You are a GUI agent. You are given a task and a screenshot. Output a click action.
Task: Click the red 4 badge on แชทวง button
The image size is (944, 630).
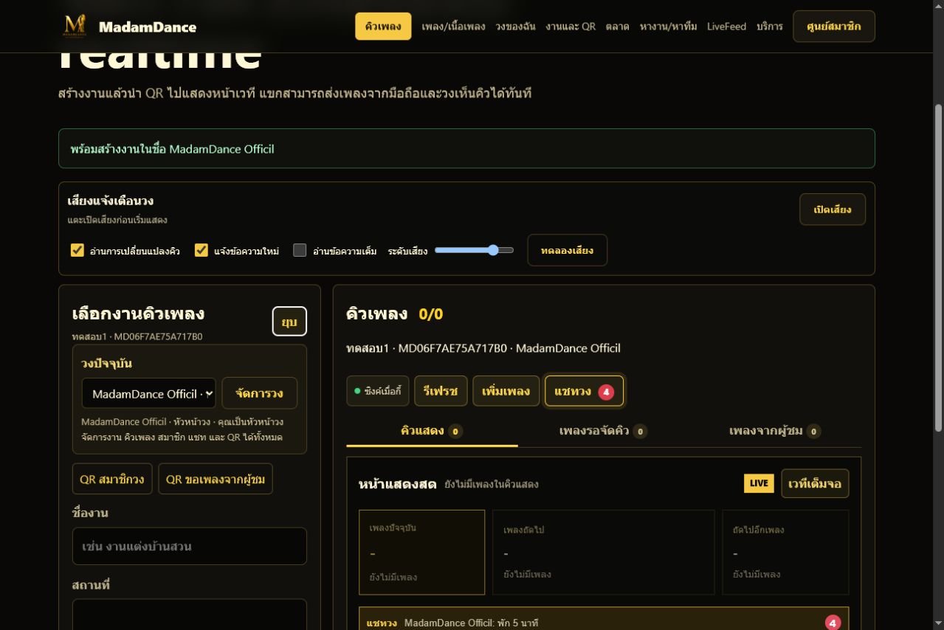(606, 392)
